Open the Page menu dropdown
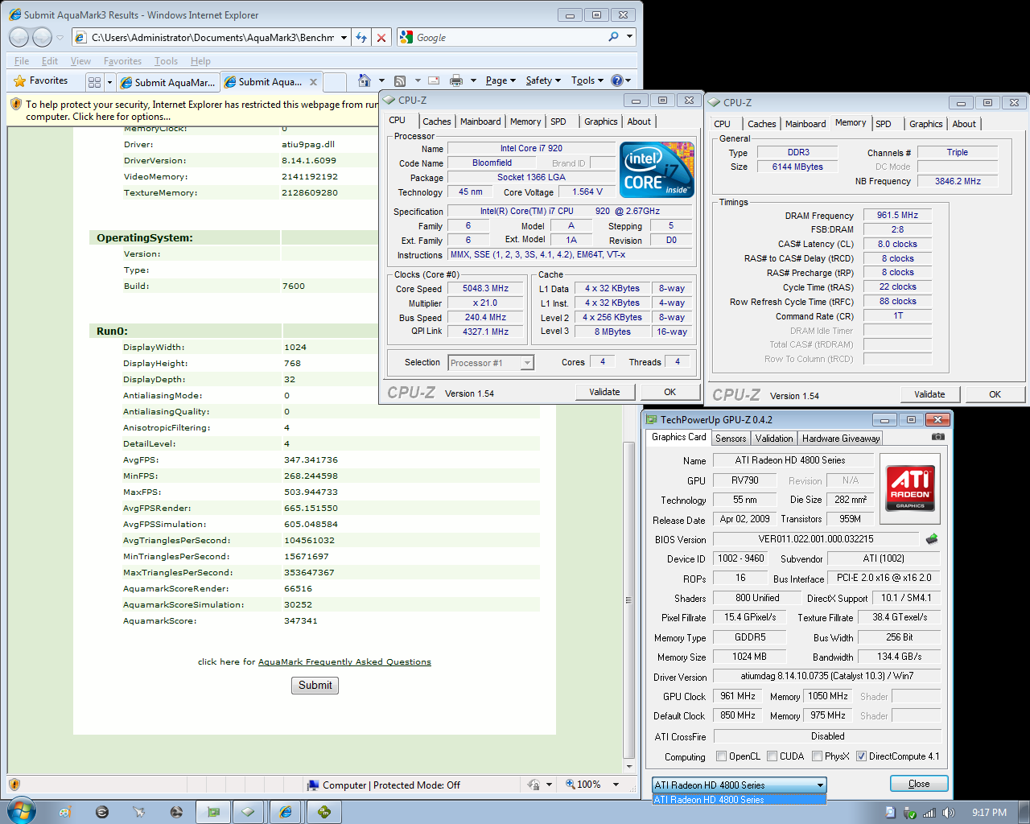1030x824 pixels. pos(501,80)
